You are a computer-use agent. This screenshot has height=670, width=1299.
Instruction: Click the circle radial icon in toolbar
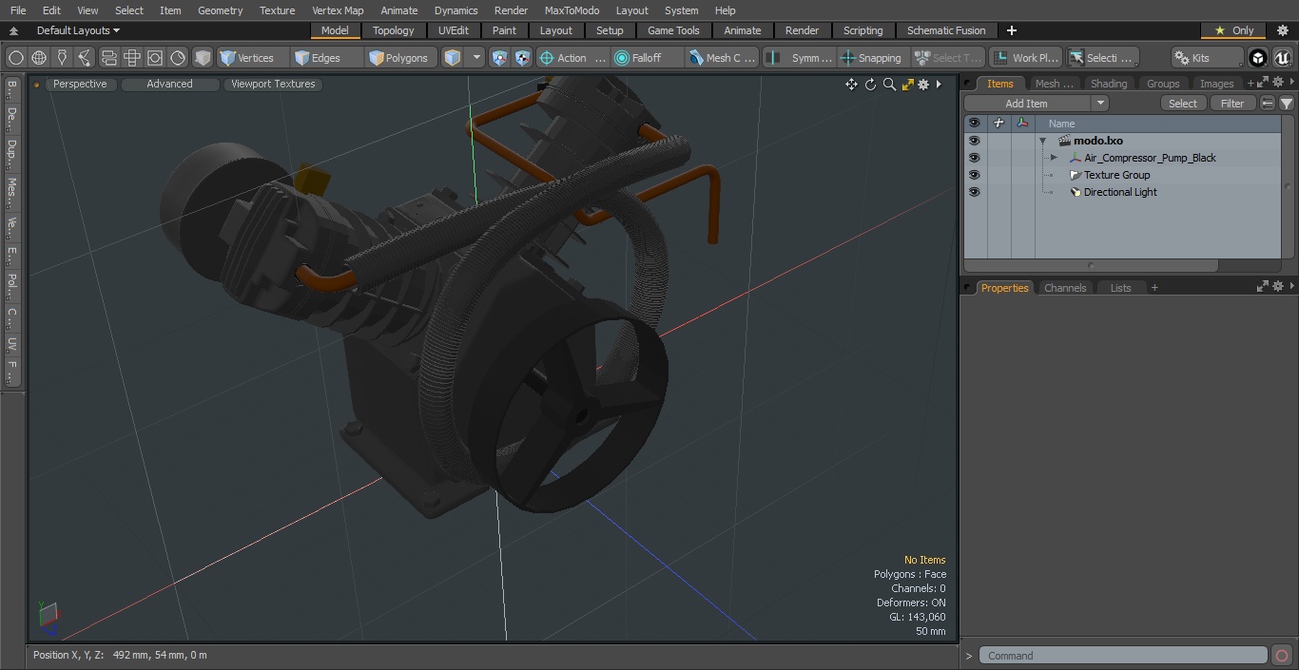coord(178,58)
